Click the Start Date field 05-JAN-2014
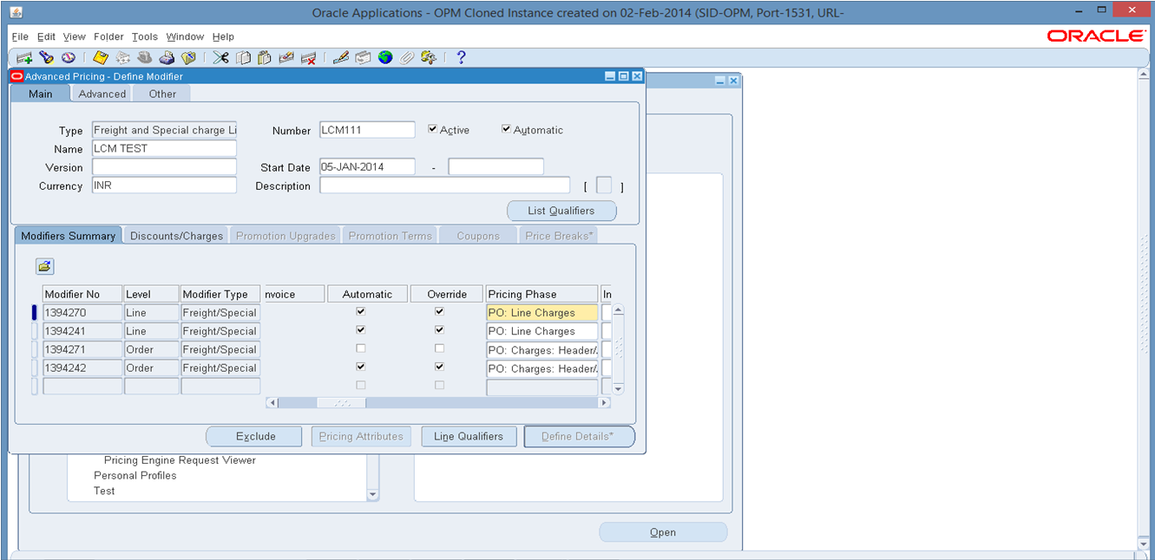This screenshot has width=1155, height=560. (x=367, y=166)
